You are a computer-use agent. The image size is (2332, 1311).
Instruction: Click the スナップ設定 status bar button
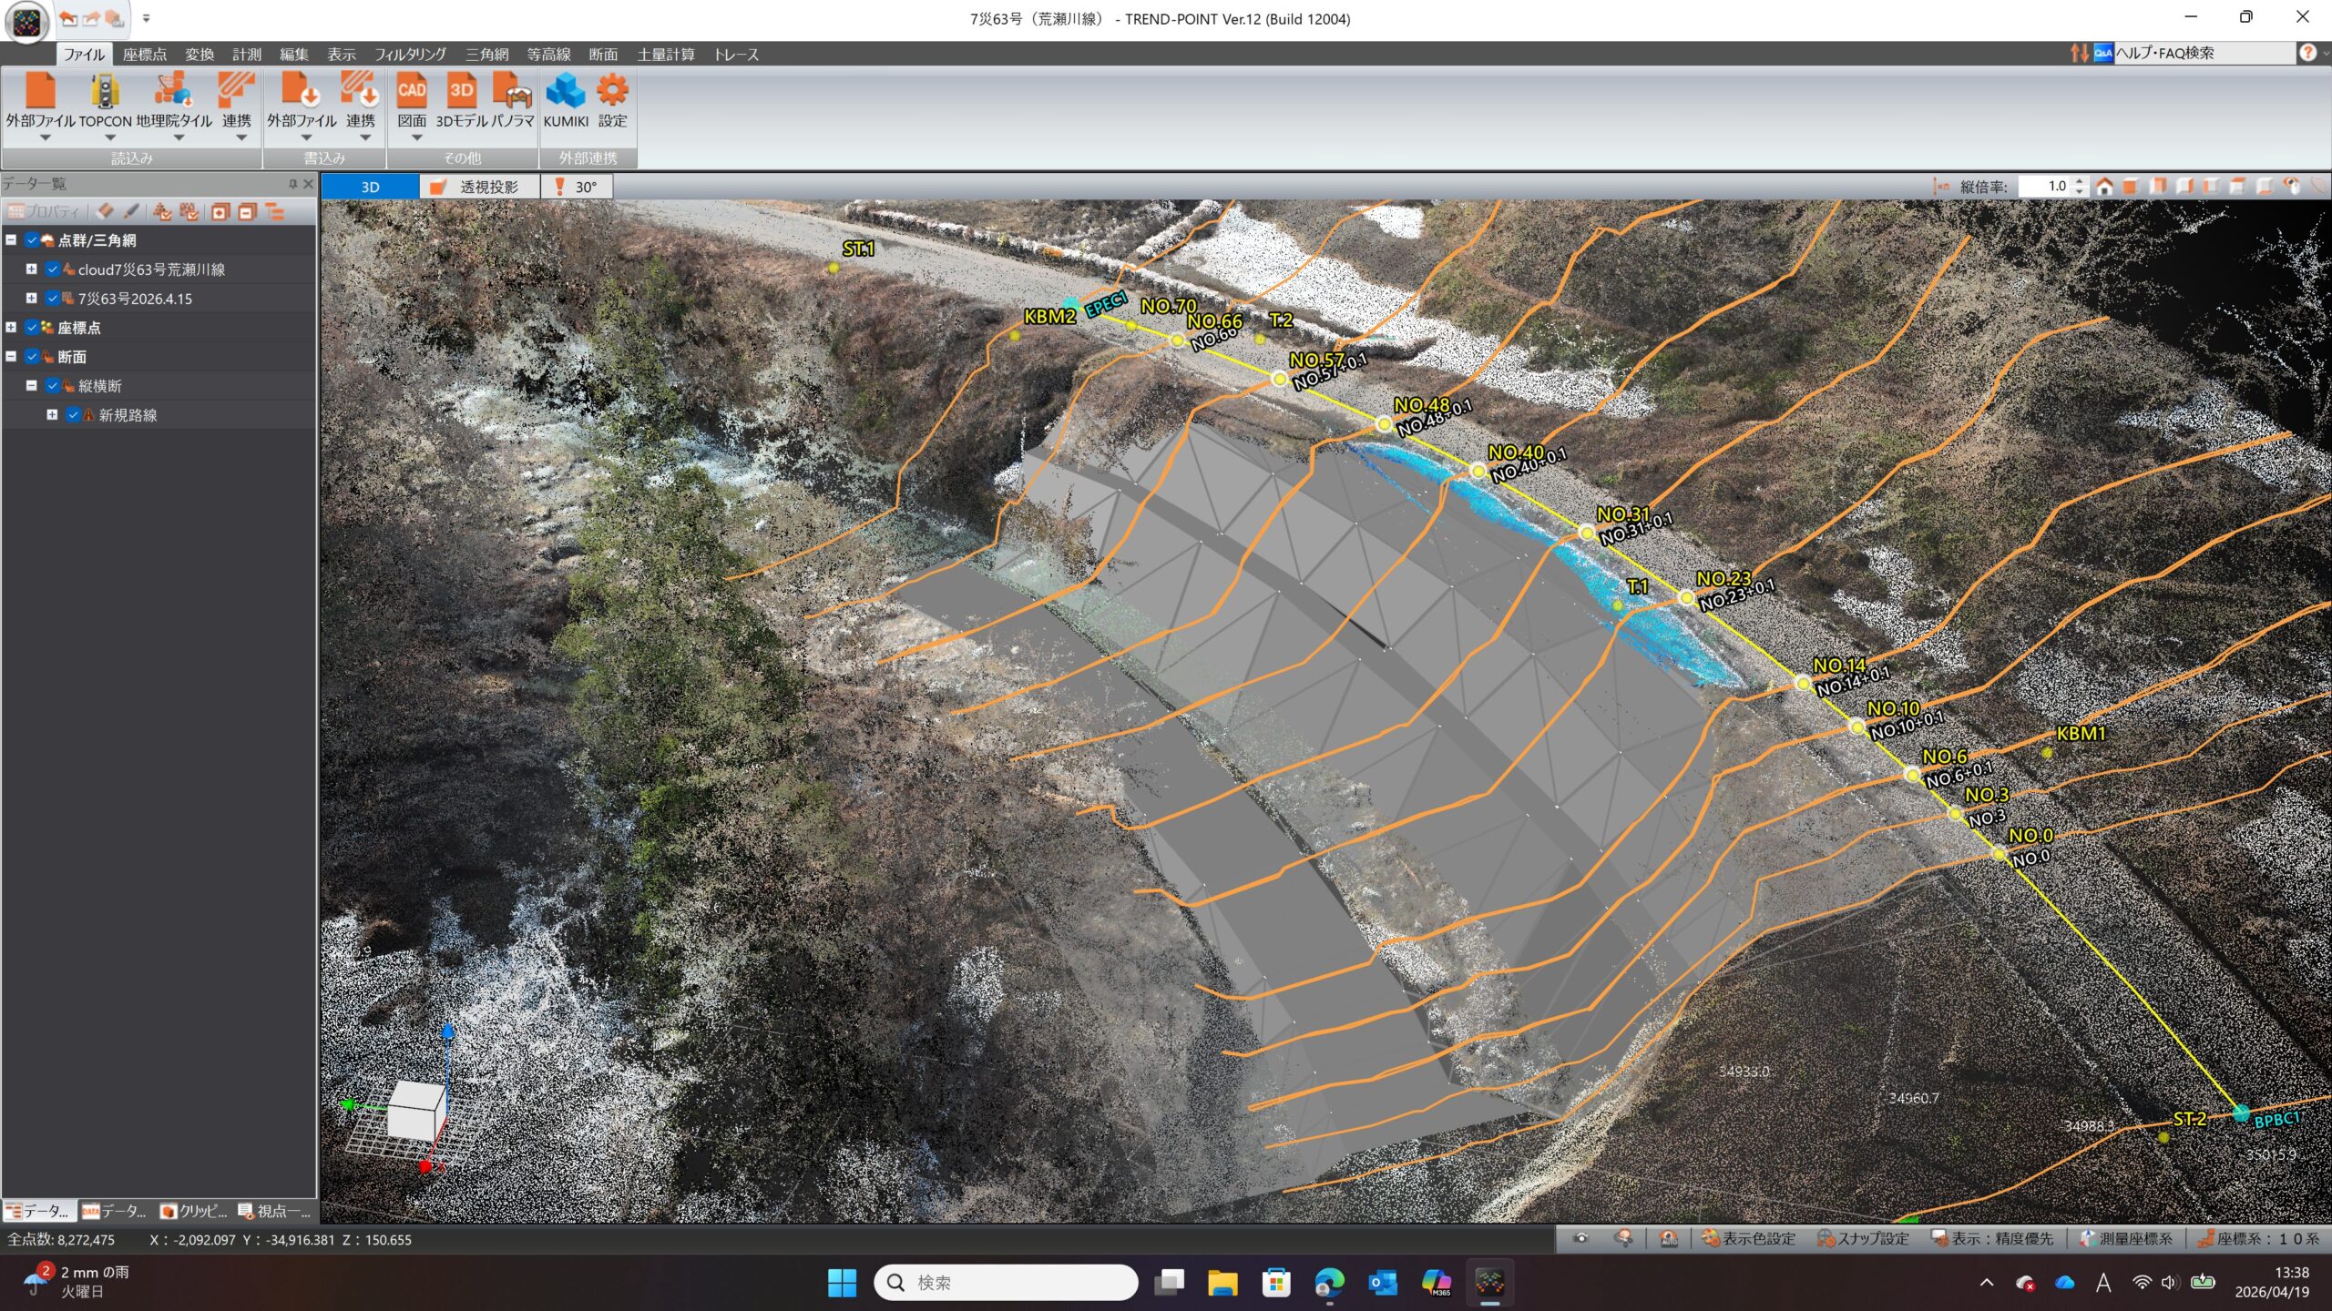click(1863, 1239)
